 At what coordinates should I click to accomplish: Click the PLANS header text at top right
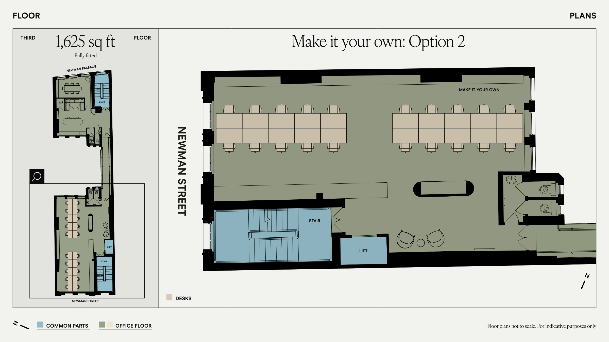[583, 16]
